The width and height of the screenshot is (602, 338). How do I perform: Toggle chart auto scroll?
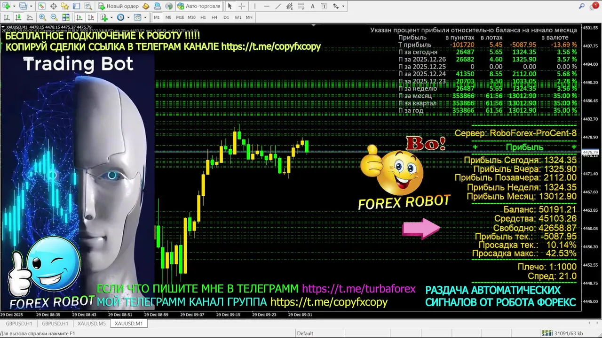pos(79,17)
